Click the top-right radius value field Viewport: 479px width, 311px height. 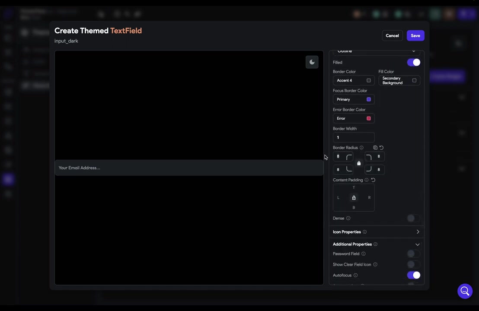tap(379, 156)
